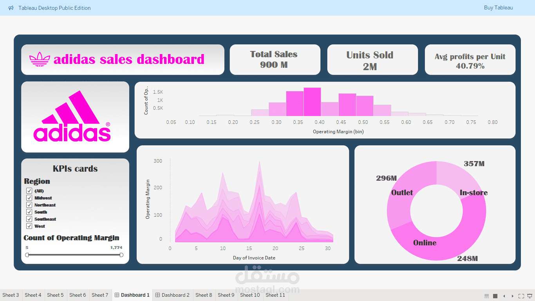The image size is (535, 301).
Task: Click the Region filter heading
Action: (37, 181)
